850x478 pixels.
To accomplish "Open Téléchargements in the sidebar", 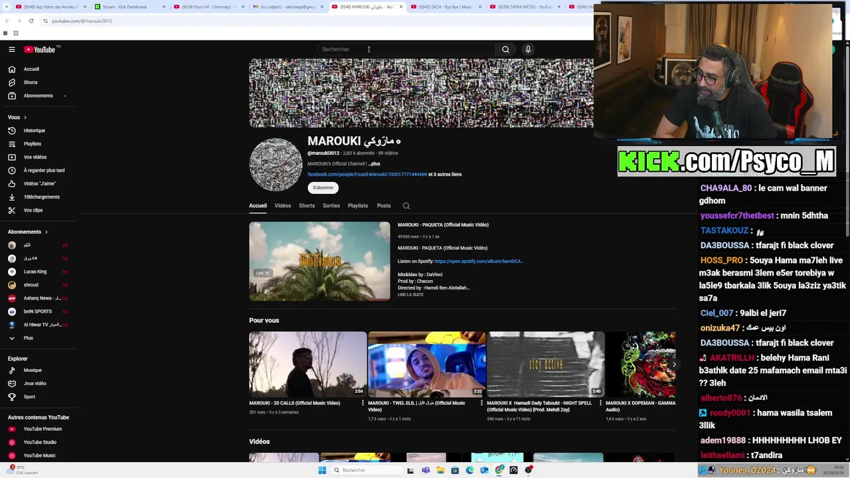I will (41, 197).
